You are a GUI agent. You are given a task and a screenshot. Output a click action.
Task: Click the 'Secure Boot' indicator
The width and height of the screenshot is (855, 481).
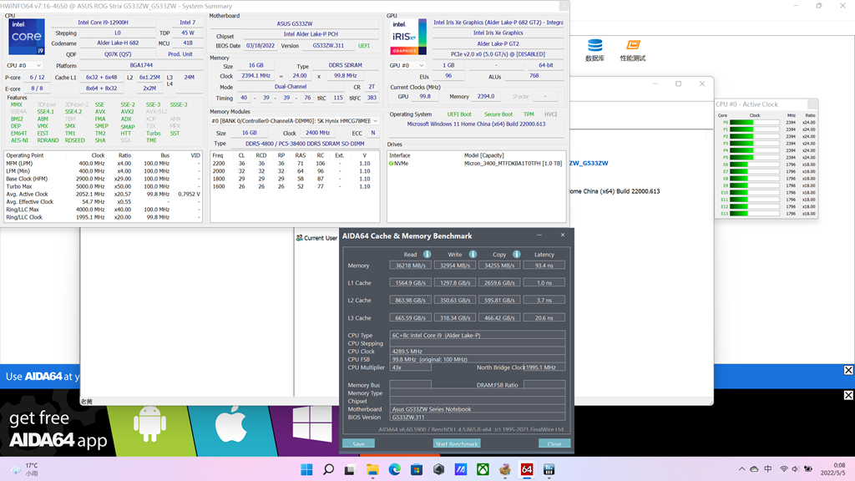click(498, 114)
